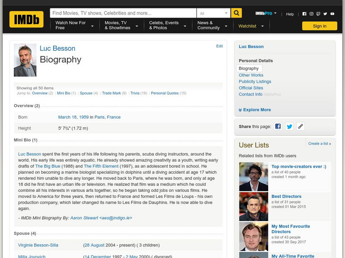Share the page on Facebook
This screenshot has width=345, height=258.
[278, 126]
